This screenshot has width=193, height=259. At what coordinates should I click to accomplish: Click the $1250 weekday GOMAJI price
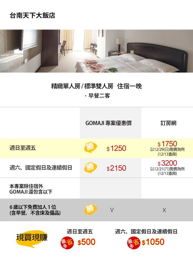(117, 148)
